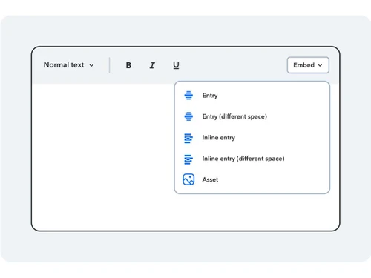
Task: Open the Normal text style dropdown
Action: click(x=68, y=65)
